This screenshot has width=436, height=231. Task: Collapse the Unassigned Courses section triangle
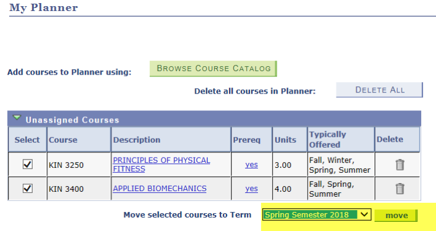click(x=17, y=118)
